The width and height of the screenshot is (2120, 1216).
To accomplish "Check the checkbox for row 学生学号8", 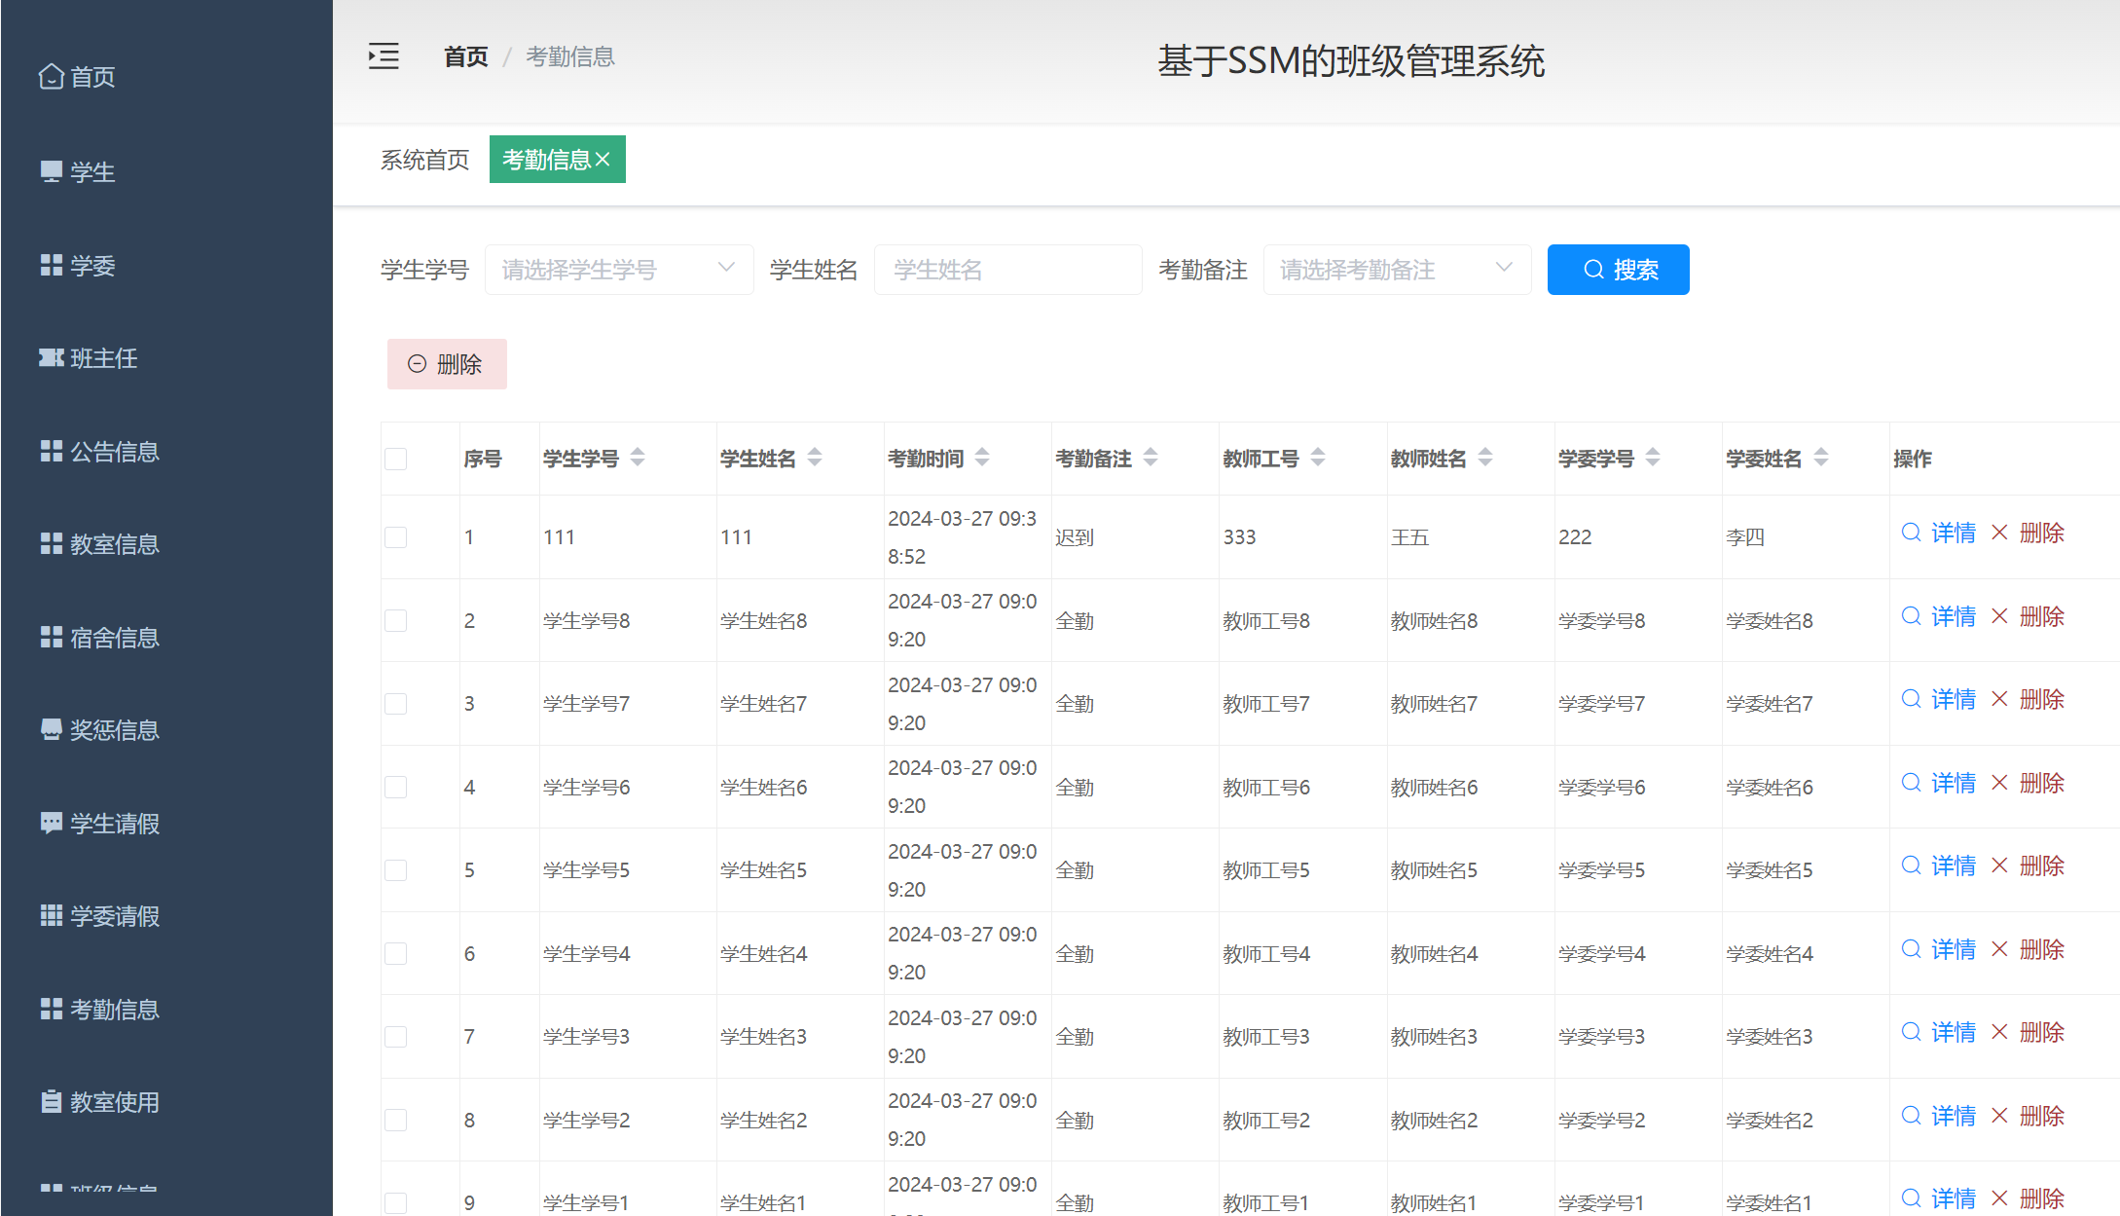I will point(395,620).
